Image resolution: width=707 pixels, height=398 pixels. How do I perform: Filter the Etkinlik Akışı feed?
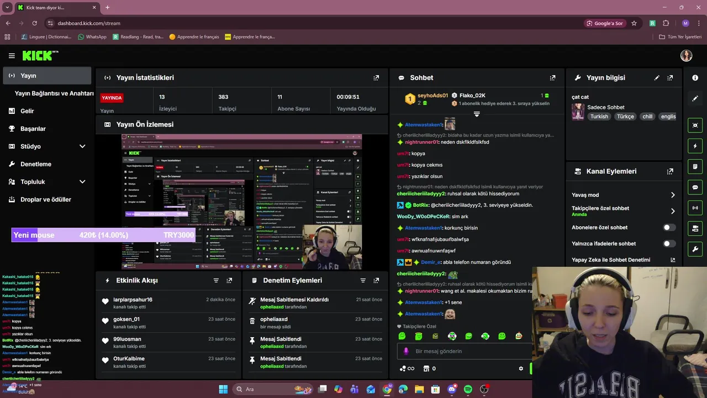[x=216, y=280]
